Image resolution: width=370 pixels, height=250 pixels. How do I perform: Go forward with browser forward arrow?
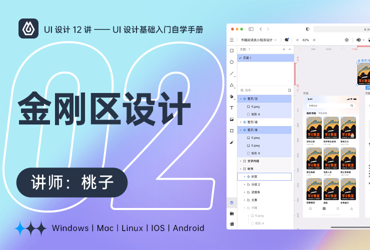click(x=268, y=29)
